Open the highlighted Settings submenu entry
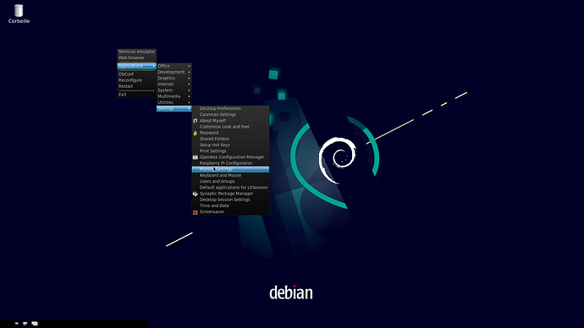 [174, 108]
